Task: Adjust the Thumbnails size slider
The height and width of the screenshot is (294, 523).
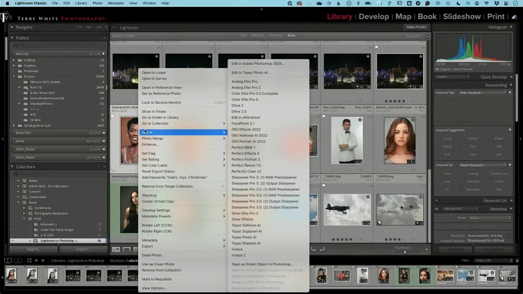Action: pos(405,251)
